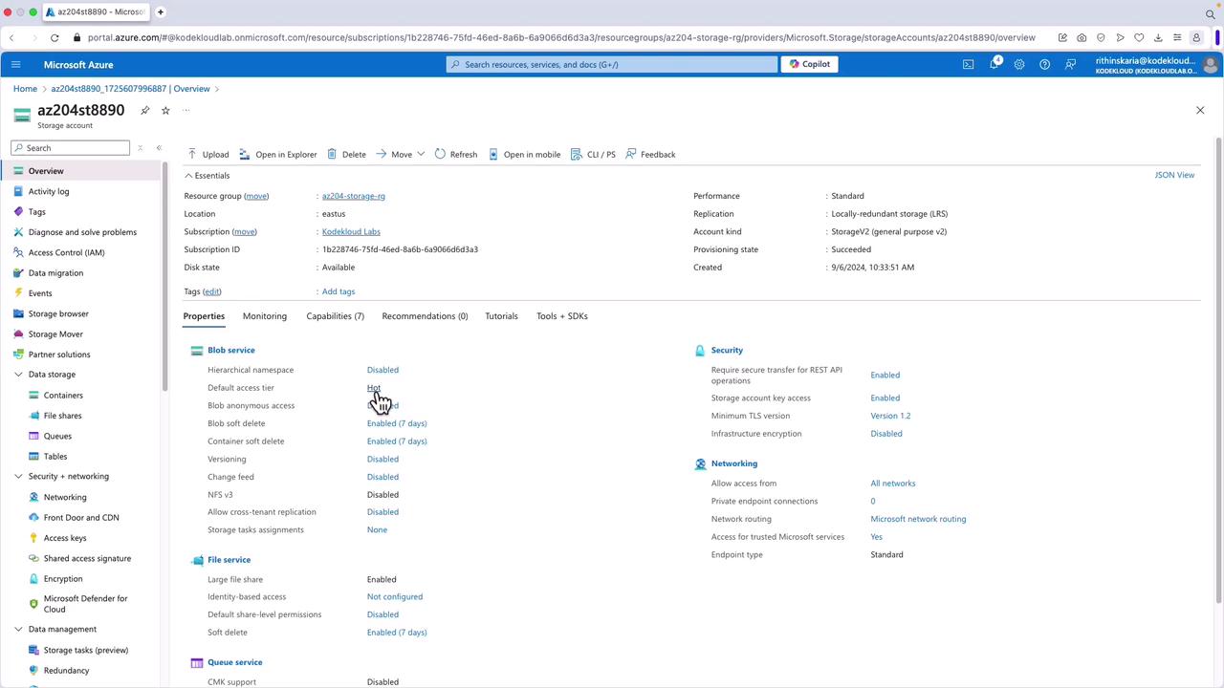Click Feedback in the command toolbar
Viewport: 1224px width, 688px height.
[x=650, y=154]
